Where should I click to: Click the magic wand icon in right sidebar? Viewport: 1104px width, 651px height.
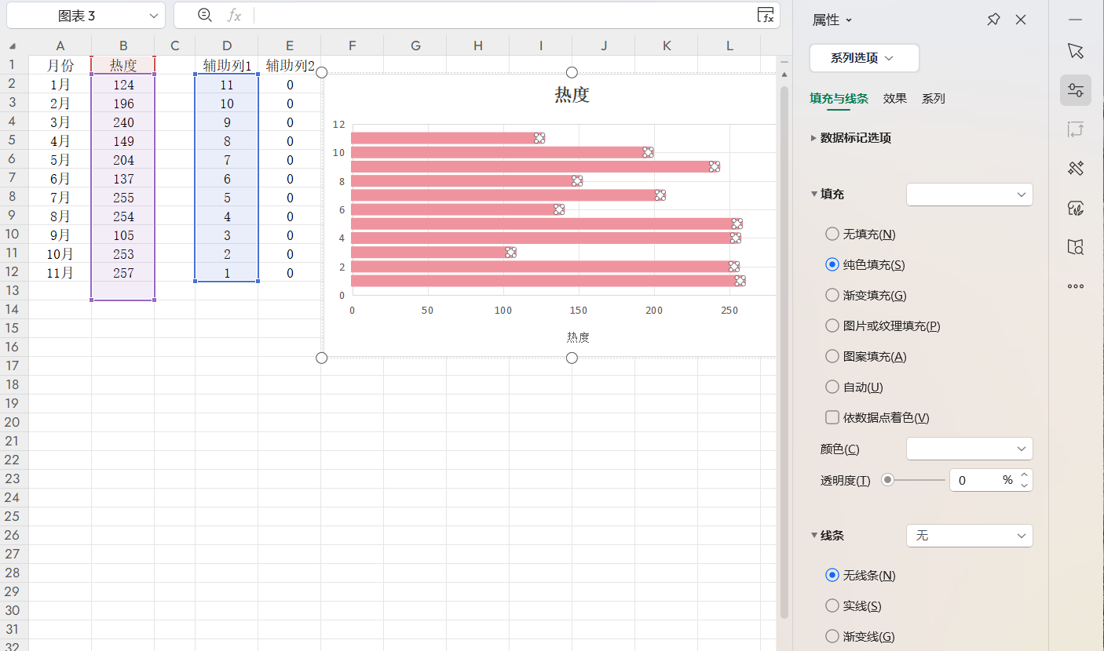click(x=1075, y=168)
